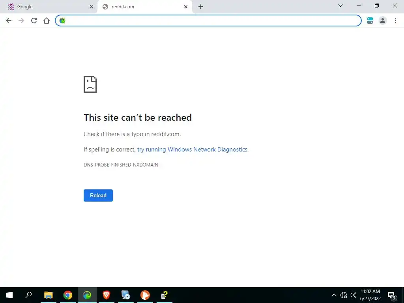The height and width of the screenshot is (303, 404).
Task: Open the notification center with 3 alerts
Action: tap(392, 296)
